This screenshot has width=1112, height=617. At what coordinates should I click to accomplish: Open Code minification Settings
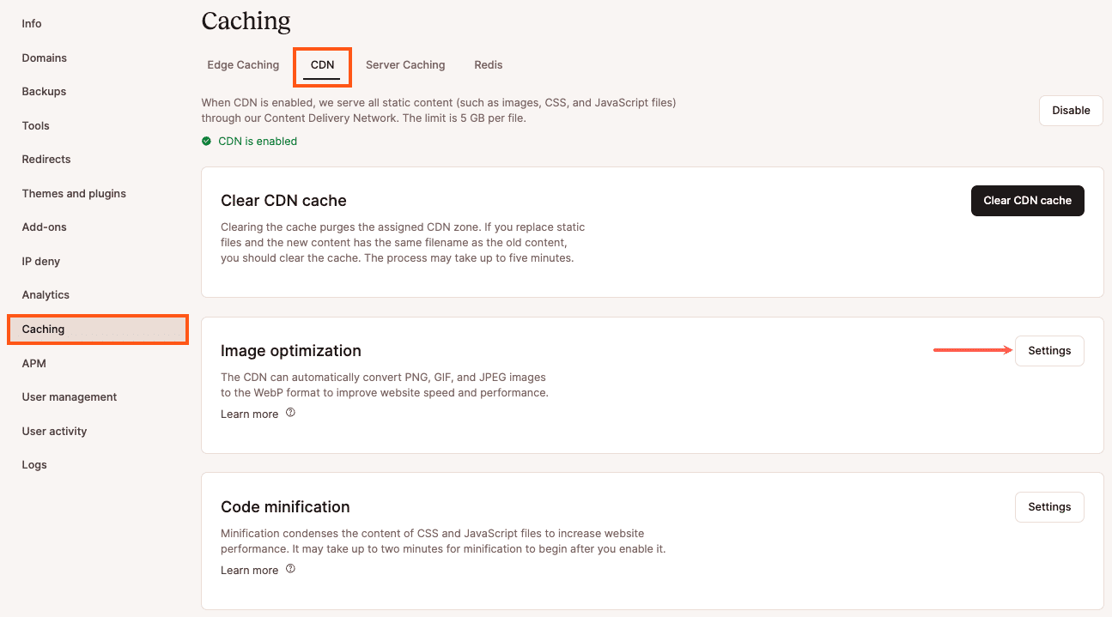(1049, 507)
